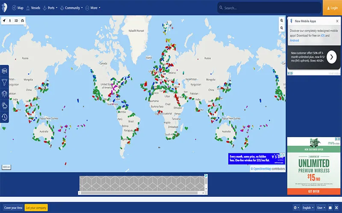The height and width of the screenshot is (213, 342).
Task: Open the Vessels page
Action: 33,8
